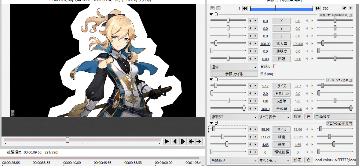359x166 pixels.
Task: Click 色 button in 角縁取り row
Action: pos(308,160)
